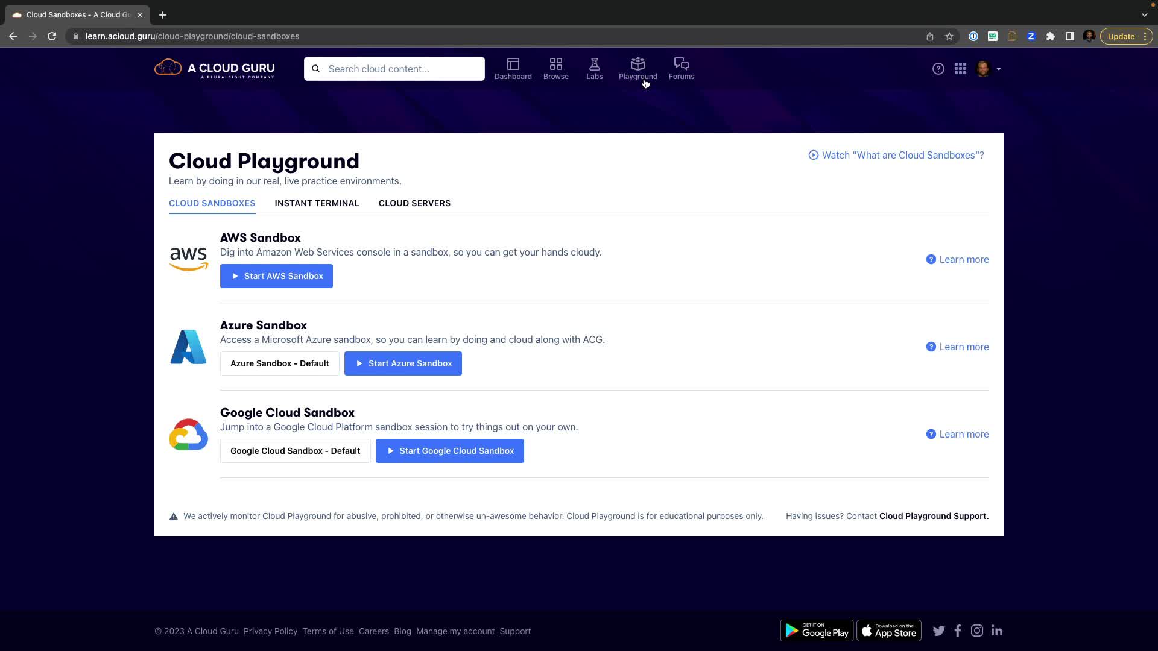Expand the profile avatar dropdown arrow
This screenshot has width=1158, height=651.
click(x=999, y=69)
